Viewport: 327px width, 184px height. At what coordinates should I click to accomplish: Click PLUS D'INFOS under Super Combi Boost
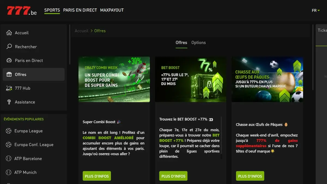click(x=97, y=176)
